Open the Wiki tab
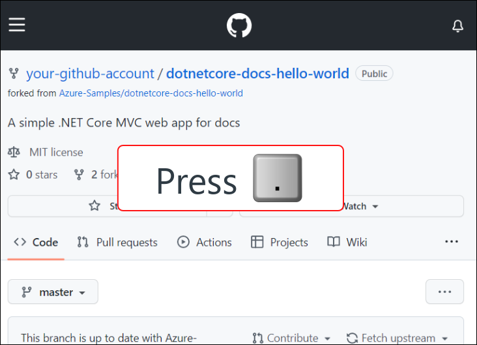 coord(347,243)
